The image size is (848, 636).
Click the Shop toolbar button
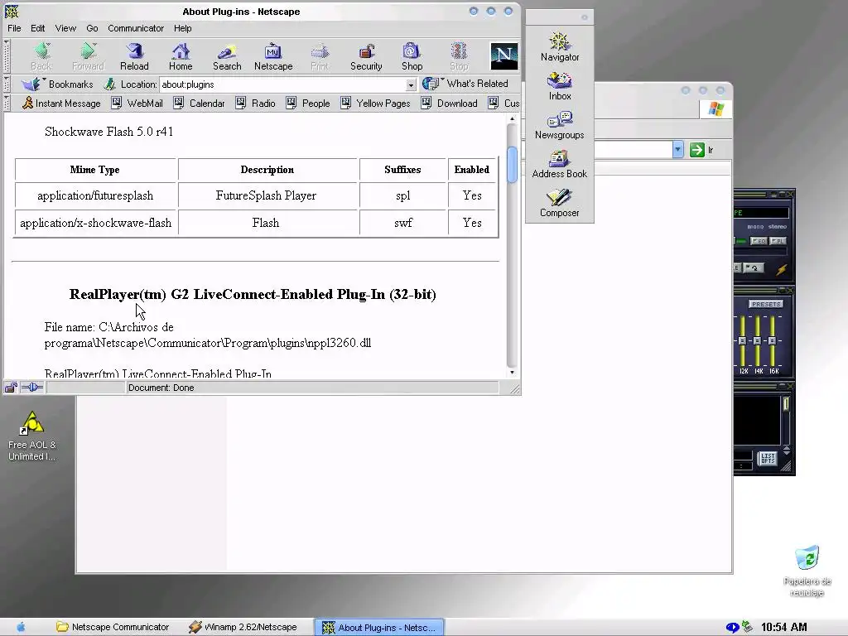412,56
